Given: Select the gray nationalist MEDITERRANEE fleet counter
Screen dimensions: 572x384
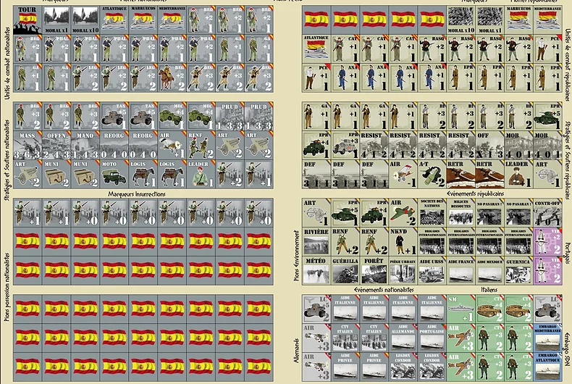Looking at the screenshot, I should pos(172,20).
